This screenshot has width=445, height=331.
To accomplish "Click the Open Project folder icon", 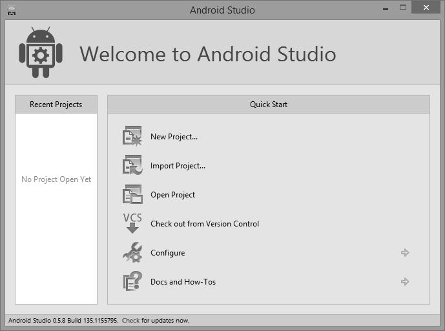I will point(132,194).
